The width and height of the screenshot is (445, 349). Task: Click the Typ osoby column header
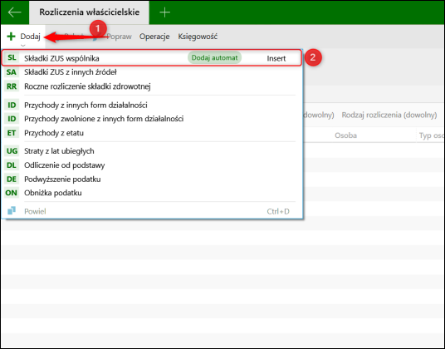432,135
